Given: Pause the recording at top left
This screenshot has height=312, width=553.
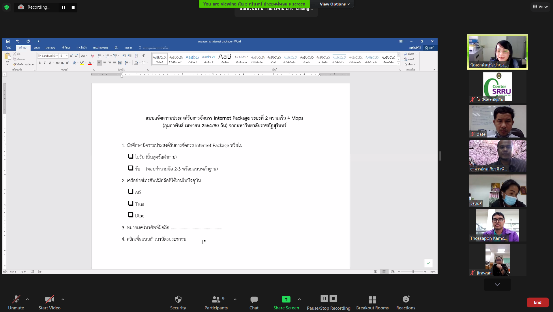Looking at the screenshot, I should (x=63, y=8).
